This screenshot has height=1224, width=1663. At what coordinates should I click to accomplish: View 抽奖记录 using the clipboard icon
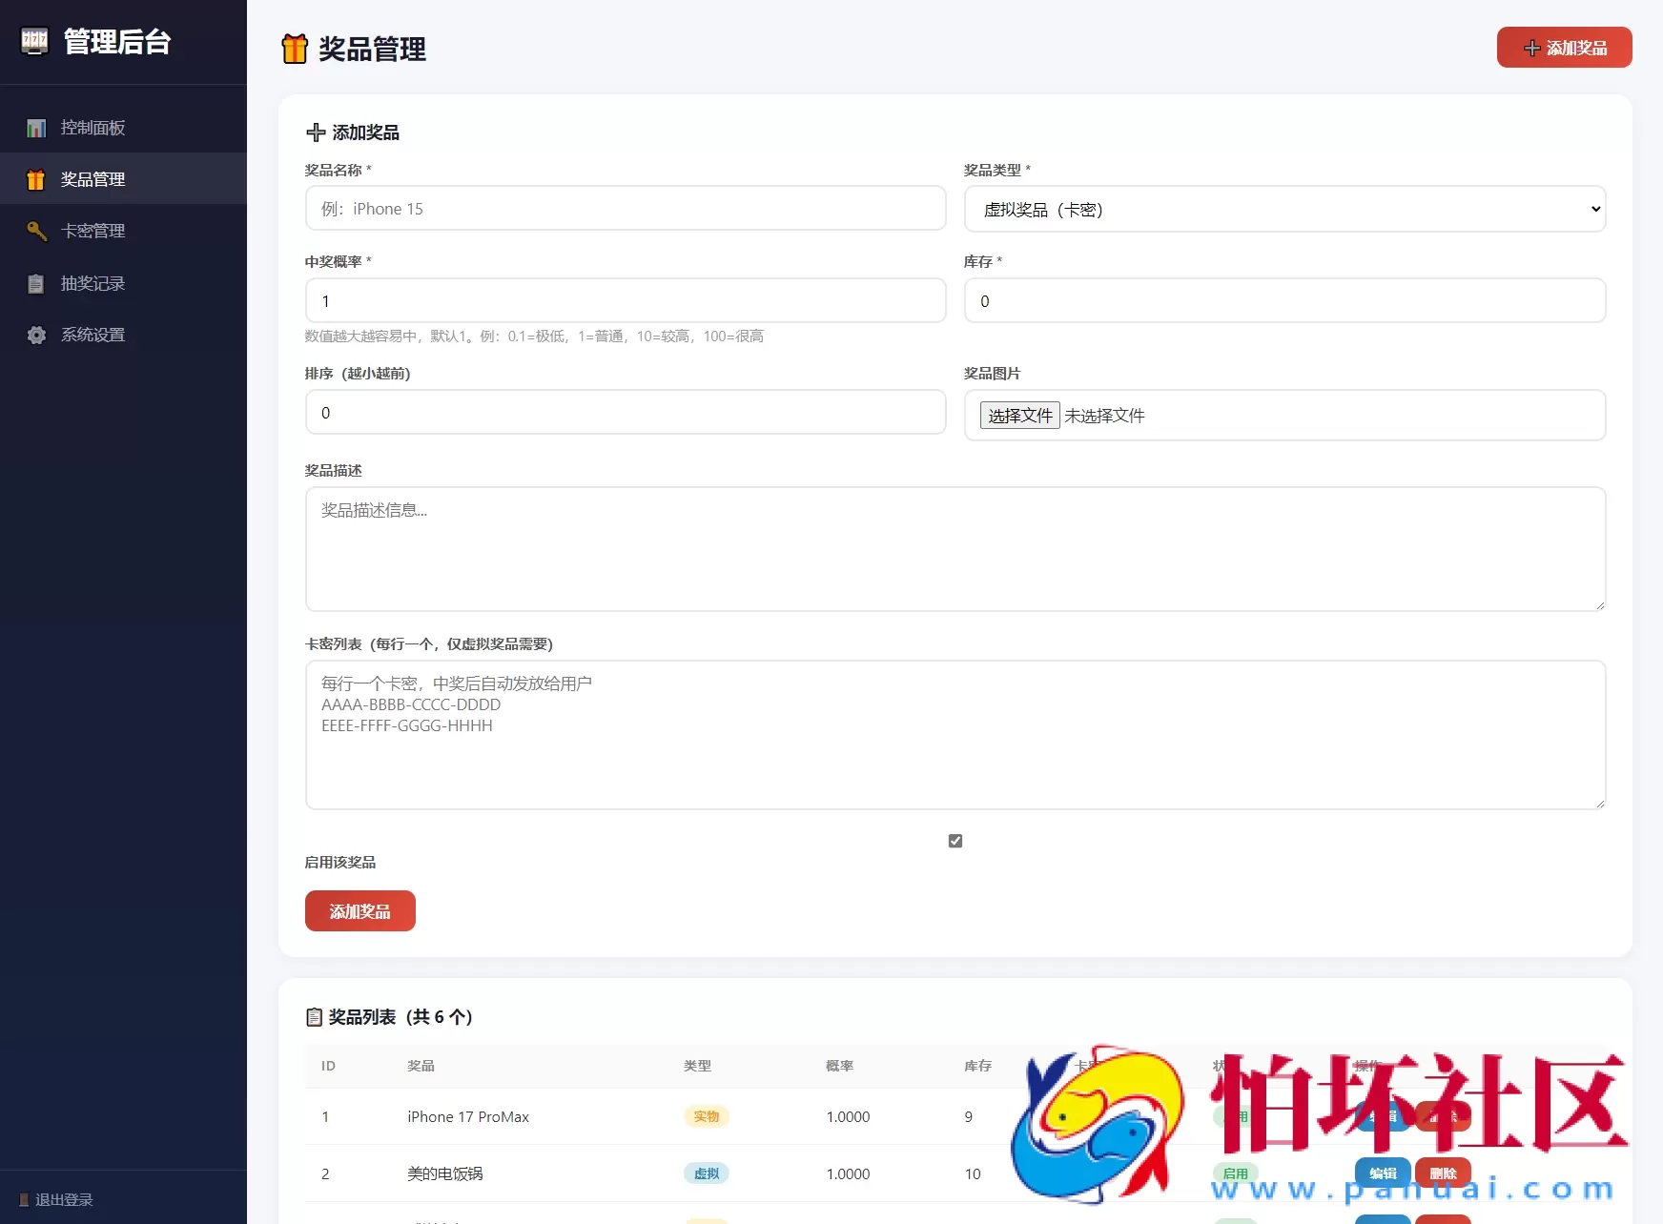click(36, 283)
